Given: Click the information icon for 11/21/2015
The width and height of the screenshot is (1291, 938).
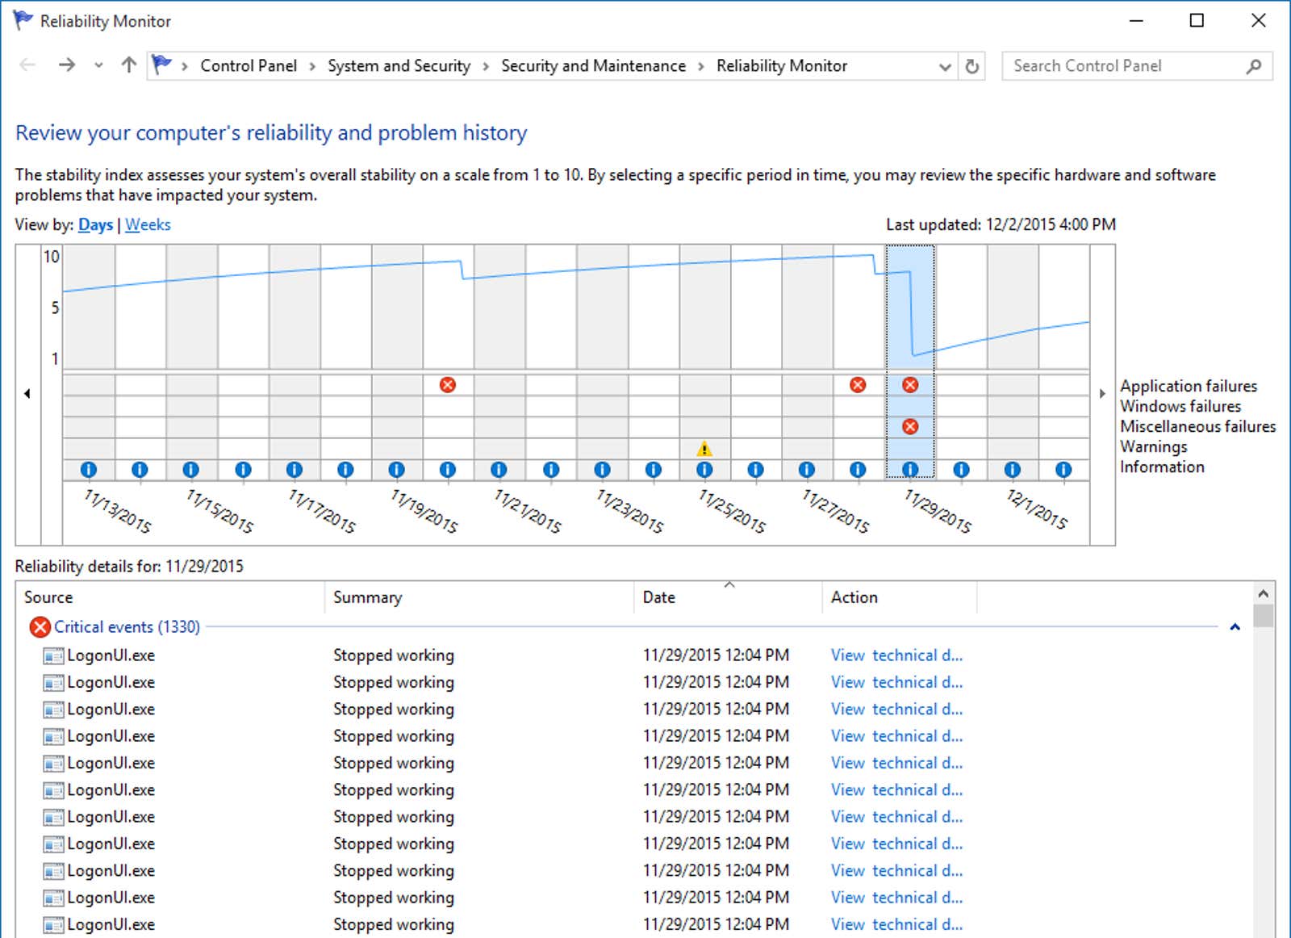Looking at the screenshot, I should [x=499, y=469].
